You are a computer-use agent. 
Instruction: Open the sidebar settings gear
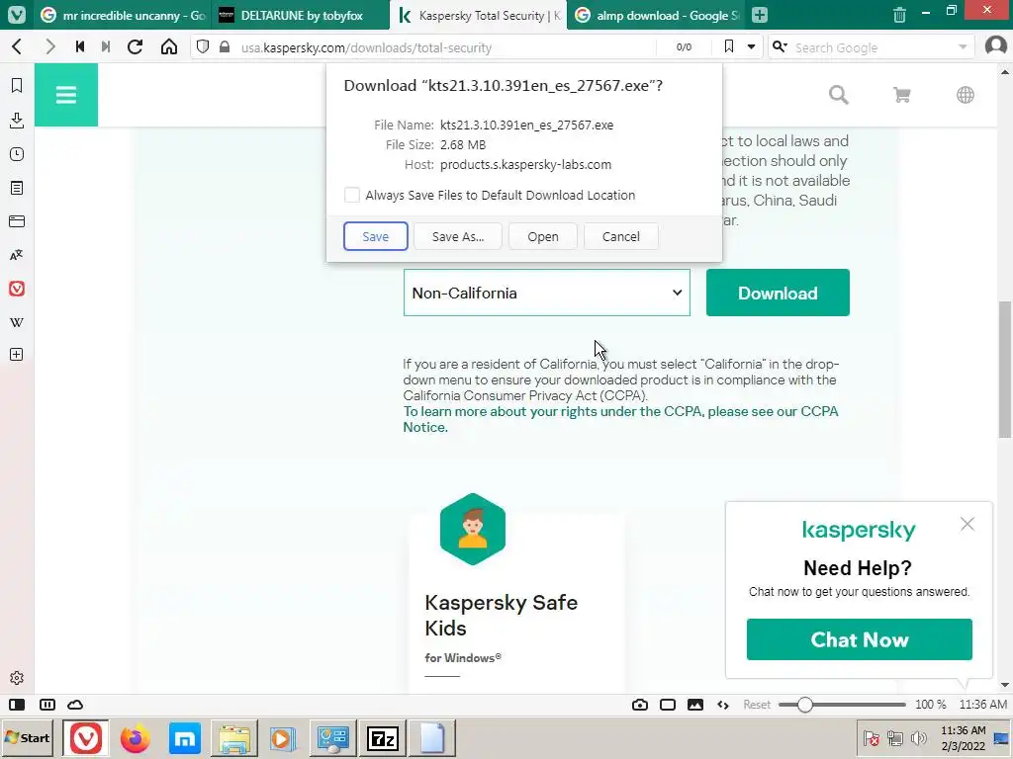click(x=17, y=678)
